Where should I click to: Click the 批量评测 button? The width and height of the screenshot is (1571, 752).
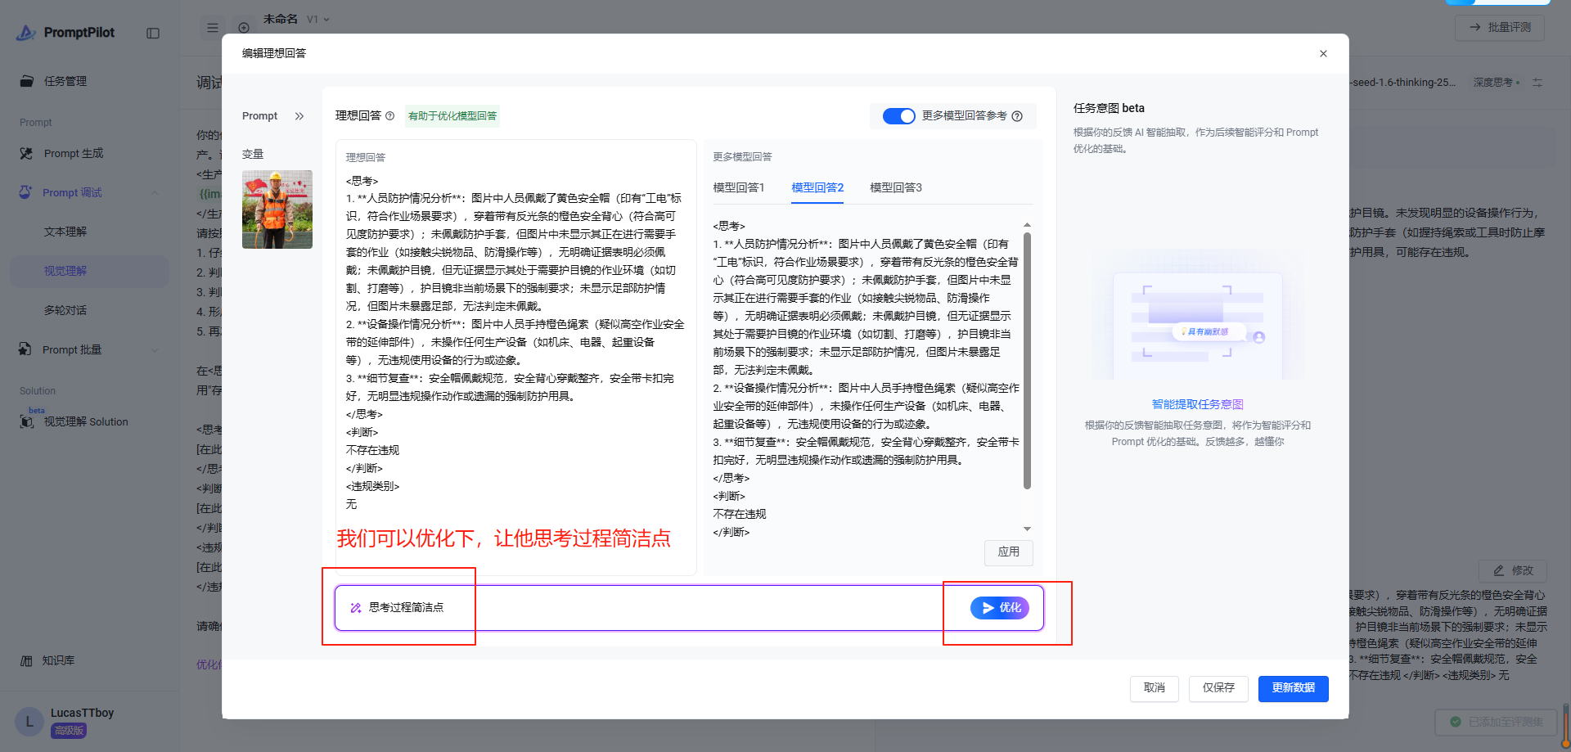tap(1500, 27)
